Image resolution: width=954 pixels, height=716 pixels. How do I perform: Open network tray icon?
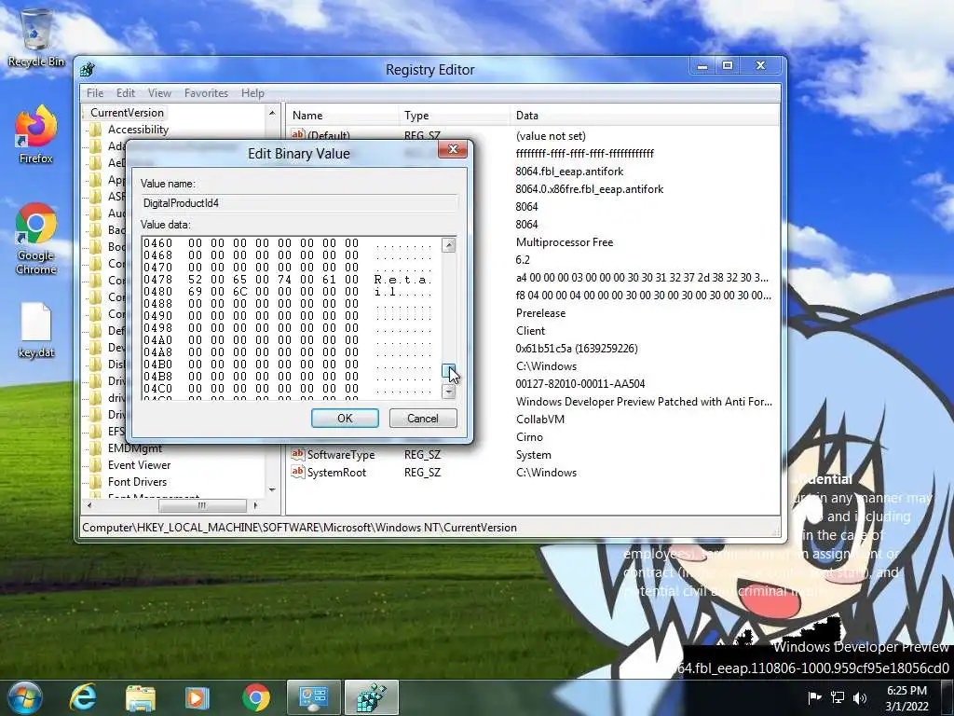click(x=838, y=697)
